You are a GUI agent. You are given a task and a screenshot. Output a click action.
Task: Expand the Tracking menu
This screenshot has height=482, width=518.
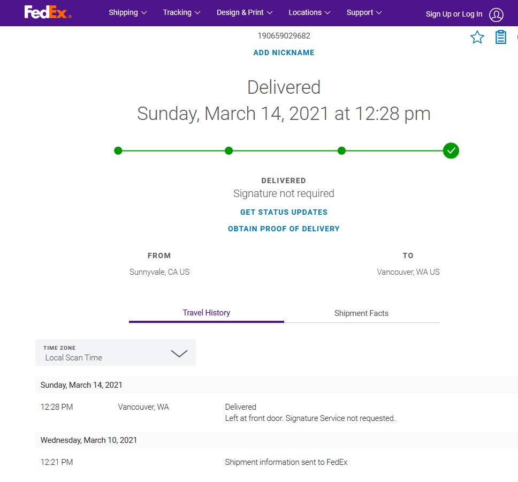tap(181, 12)
